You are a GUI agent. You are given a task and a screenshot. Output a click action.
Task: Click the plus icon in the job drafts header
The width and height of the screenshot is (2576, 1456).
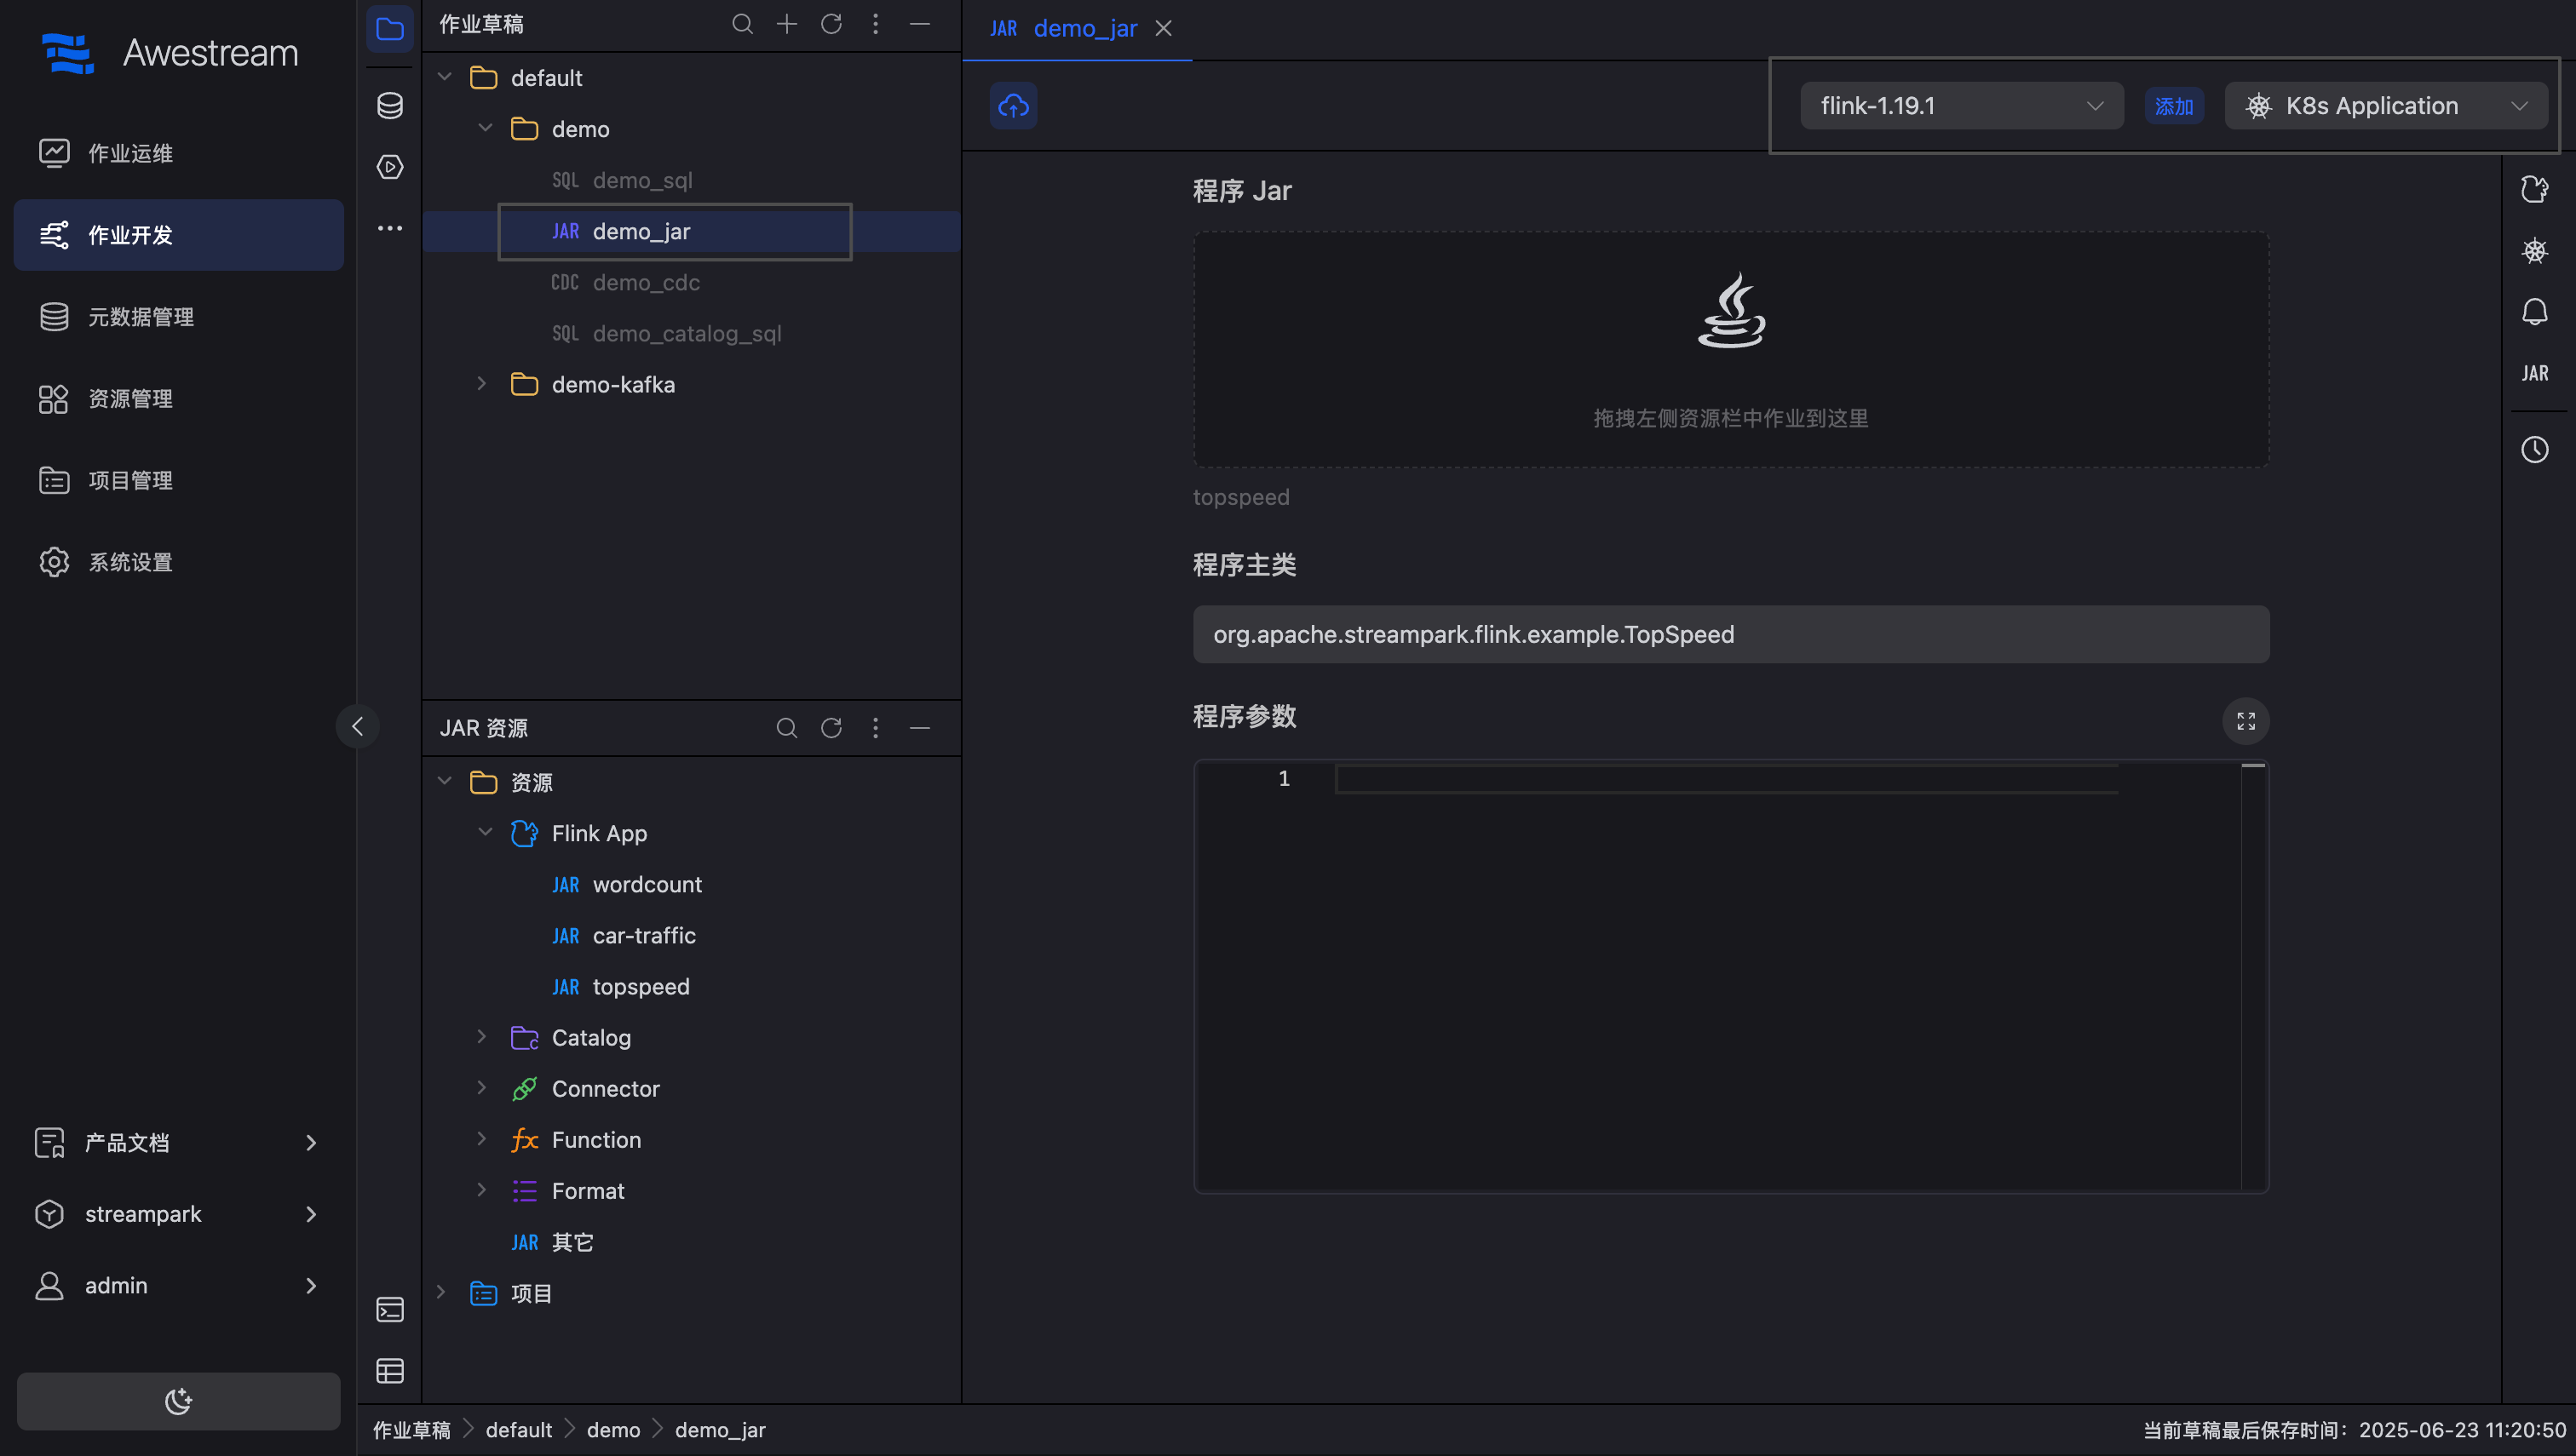(x=786, y=24)
